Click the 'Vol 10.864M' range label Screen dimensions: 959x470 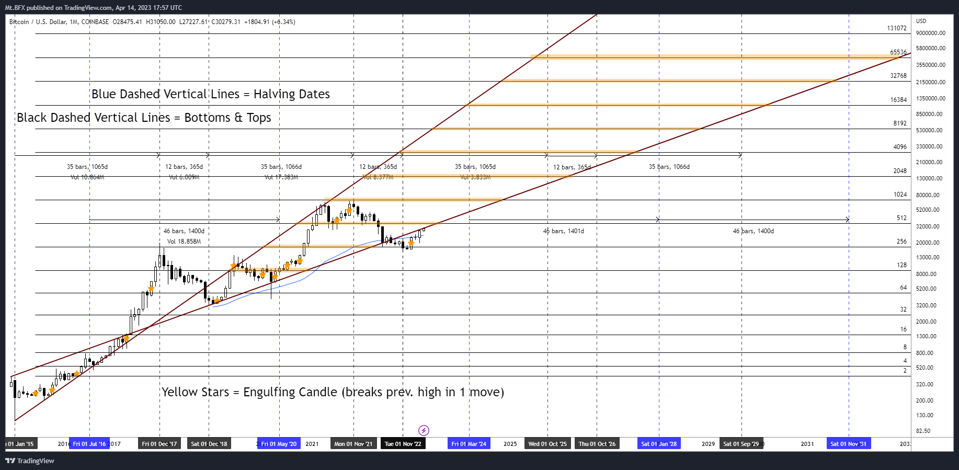pyautogui.click(x=87, y=177)
